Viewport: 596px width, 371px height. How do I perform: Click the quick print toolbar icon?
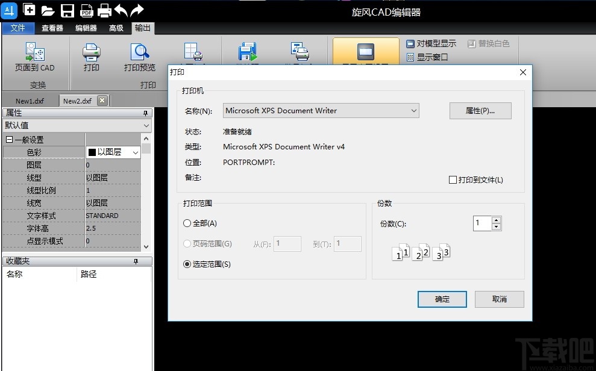pyautogui.click(x=104, y=9)
